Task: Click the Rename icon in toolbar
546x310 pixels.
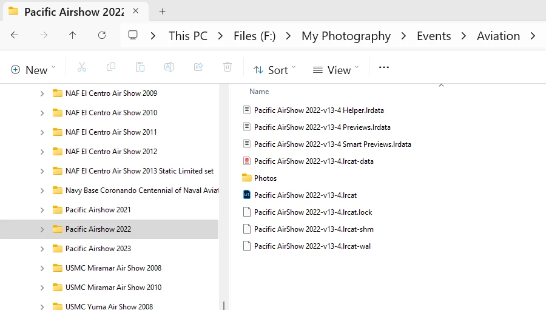Action: tap(169, 67)
